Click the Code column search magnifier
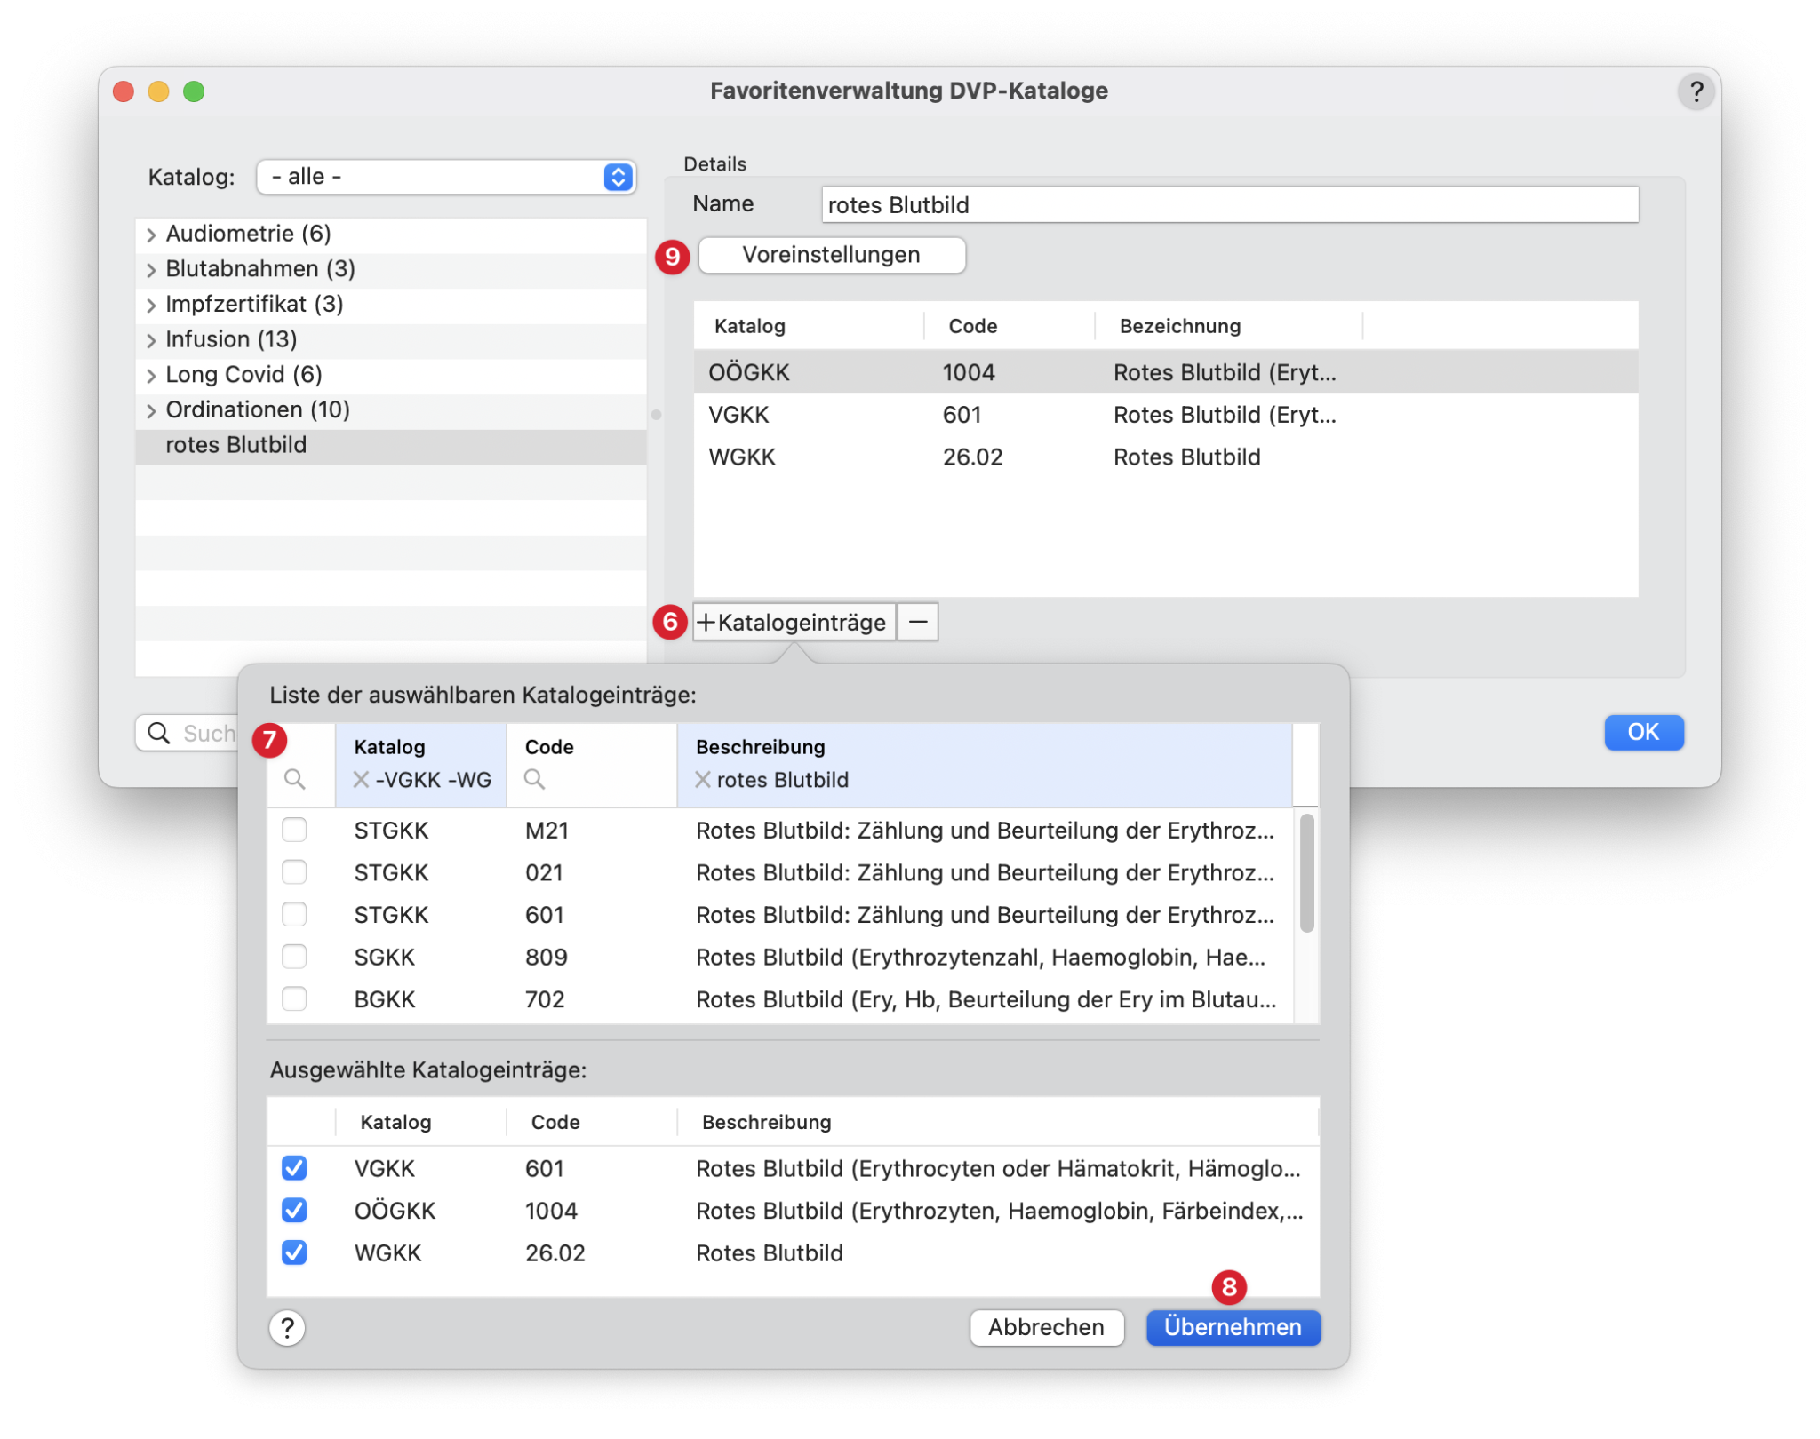 point(534,780)
